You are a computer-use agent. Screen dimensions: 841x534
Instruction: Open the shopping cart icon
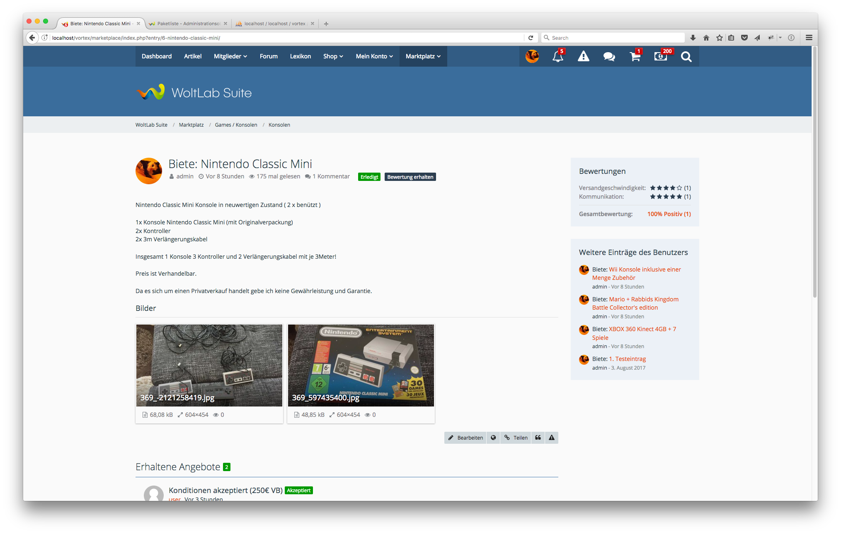635,56
